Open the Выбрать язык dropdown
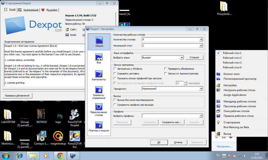268x160 pixels. [x=181, y=57]
